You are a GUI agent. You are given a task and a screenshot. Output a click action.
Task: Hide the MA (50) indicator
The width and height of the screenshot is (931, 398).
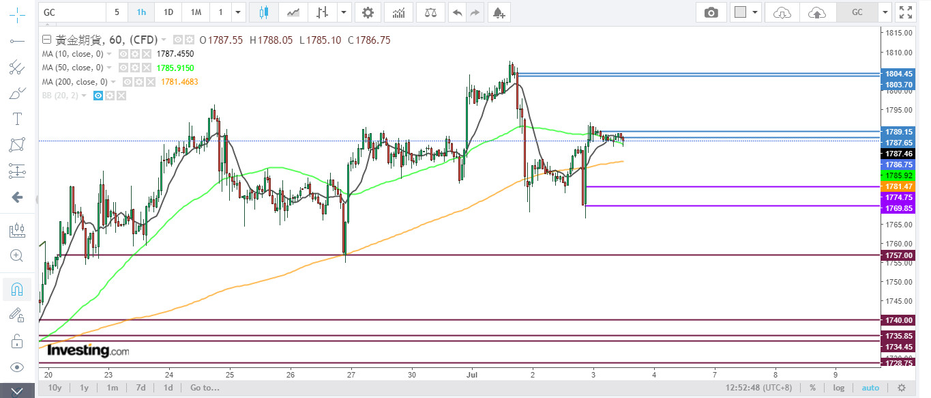tap(123, 68)
